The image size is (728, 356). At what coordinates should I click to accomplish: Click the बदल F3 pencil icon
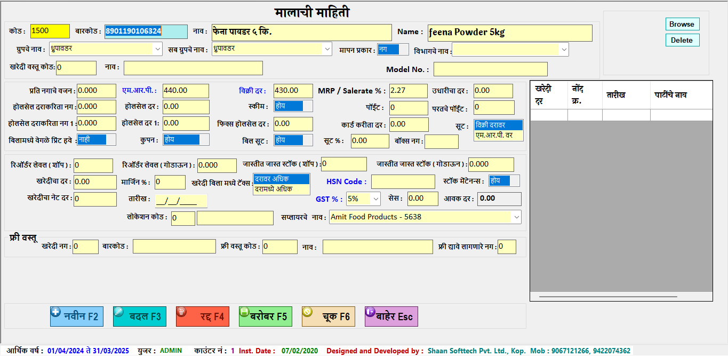pyautogui.click(x=119, y=312)
